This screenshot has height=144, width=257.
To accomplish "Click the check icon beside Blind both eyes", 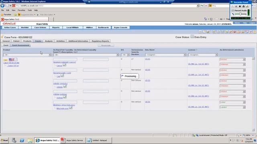I will click(x=71, y=108).
